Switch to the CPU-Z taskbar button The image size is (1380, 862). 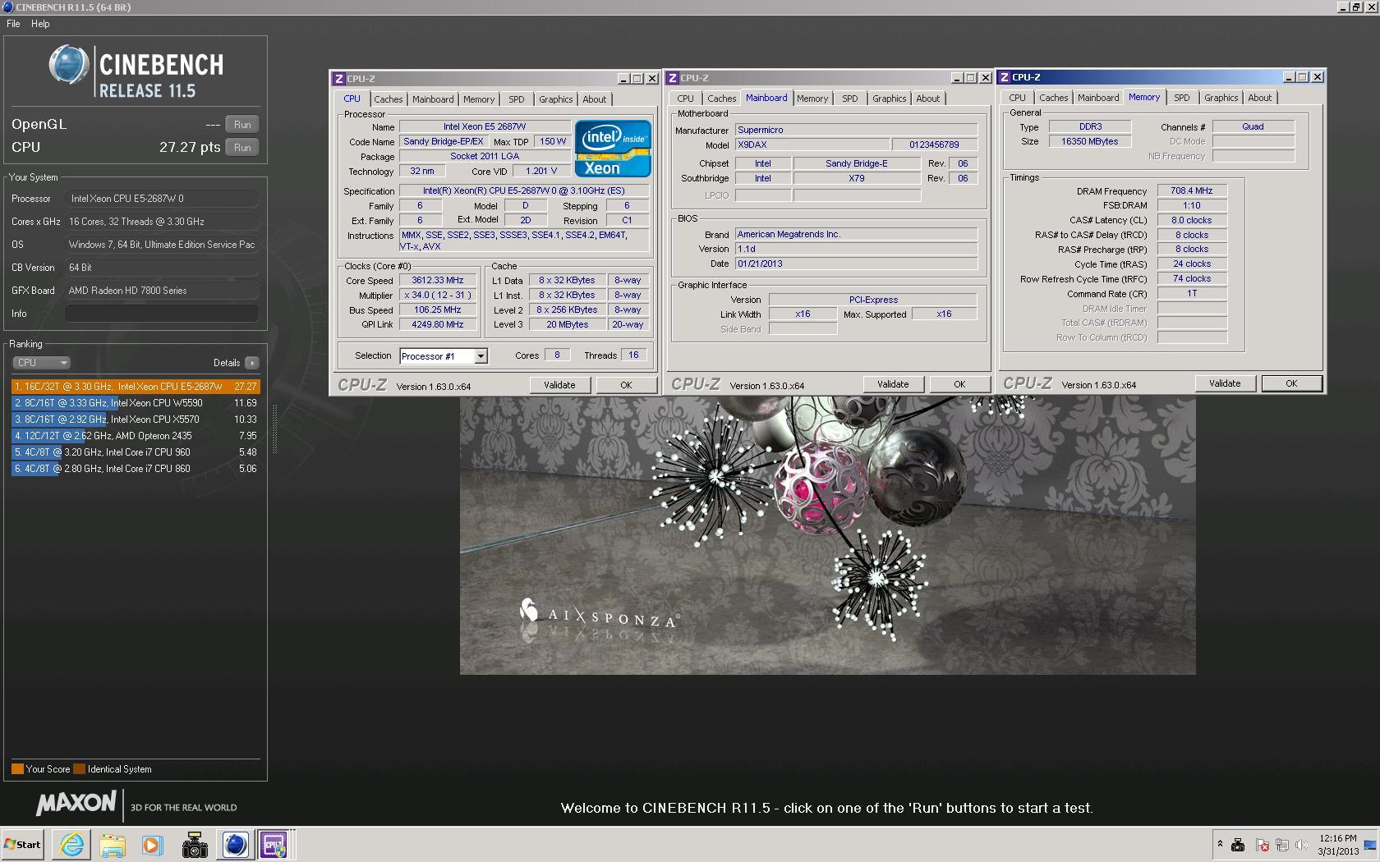(275, 845)
